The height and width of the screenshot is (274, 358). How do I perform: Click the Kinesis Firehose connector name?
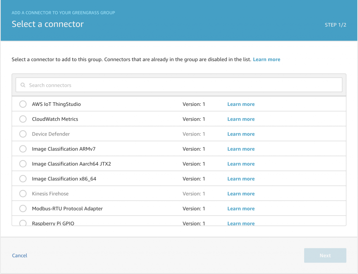[50, 194]
